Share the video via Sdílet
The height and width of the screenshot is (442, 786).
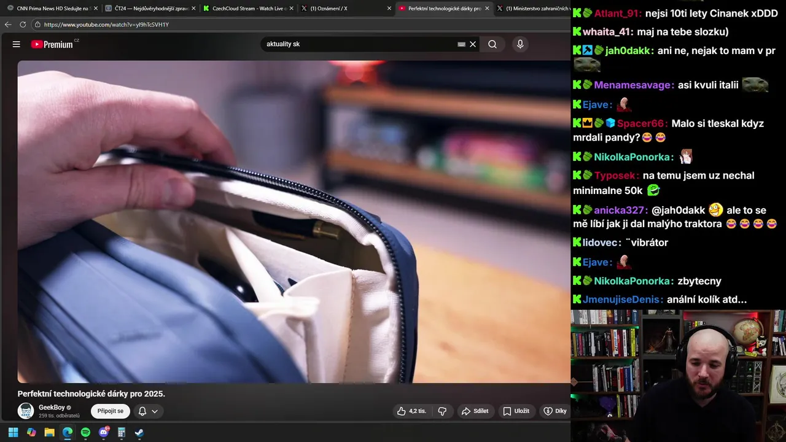475,411
